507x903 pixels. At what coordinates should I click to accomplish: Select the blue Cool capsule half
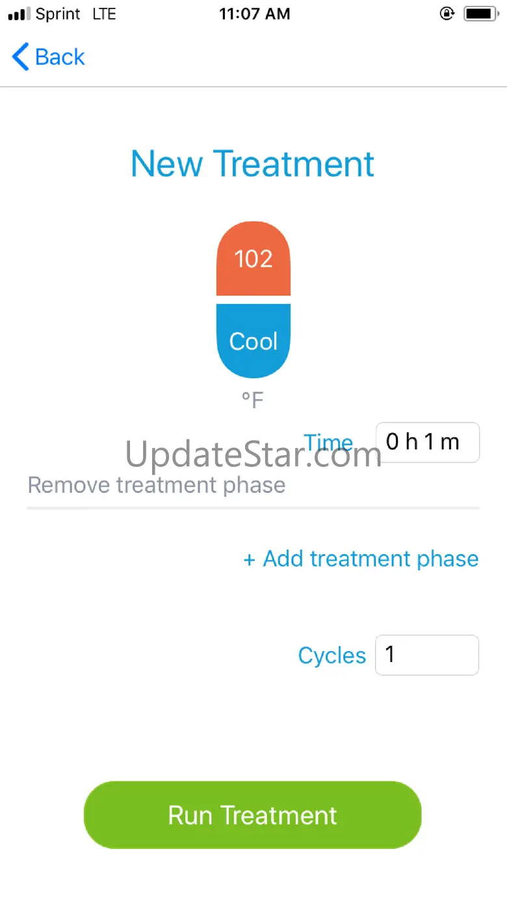[253, 340]
